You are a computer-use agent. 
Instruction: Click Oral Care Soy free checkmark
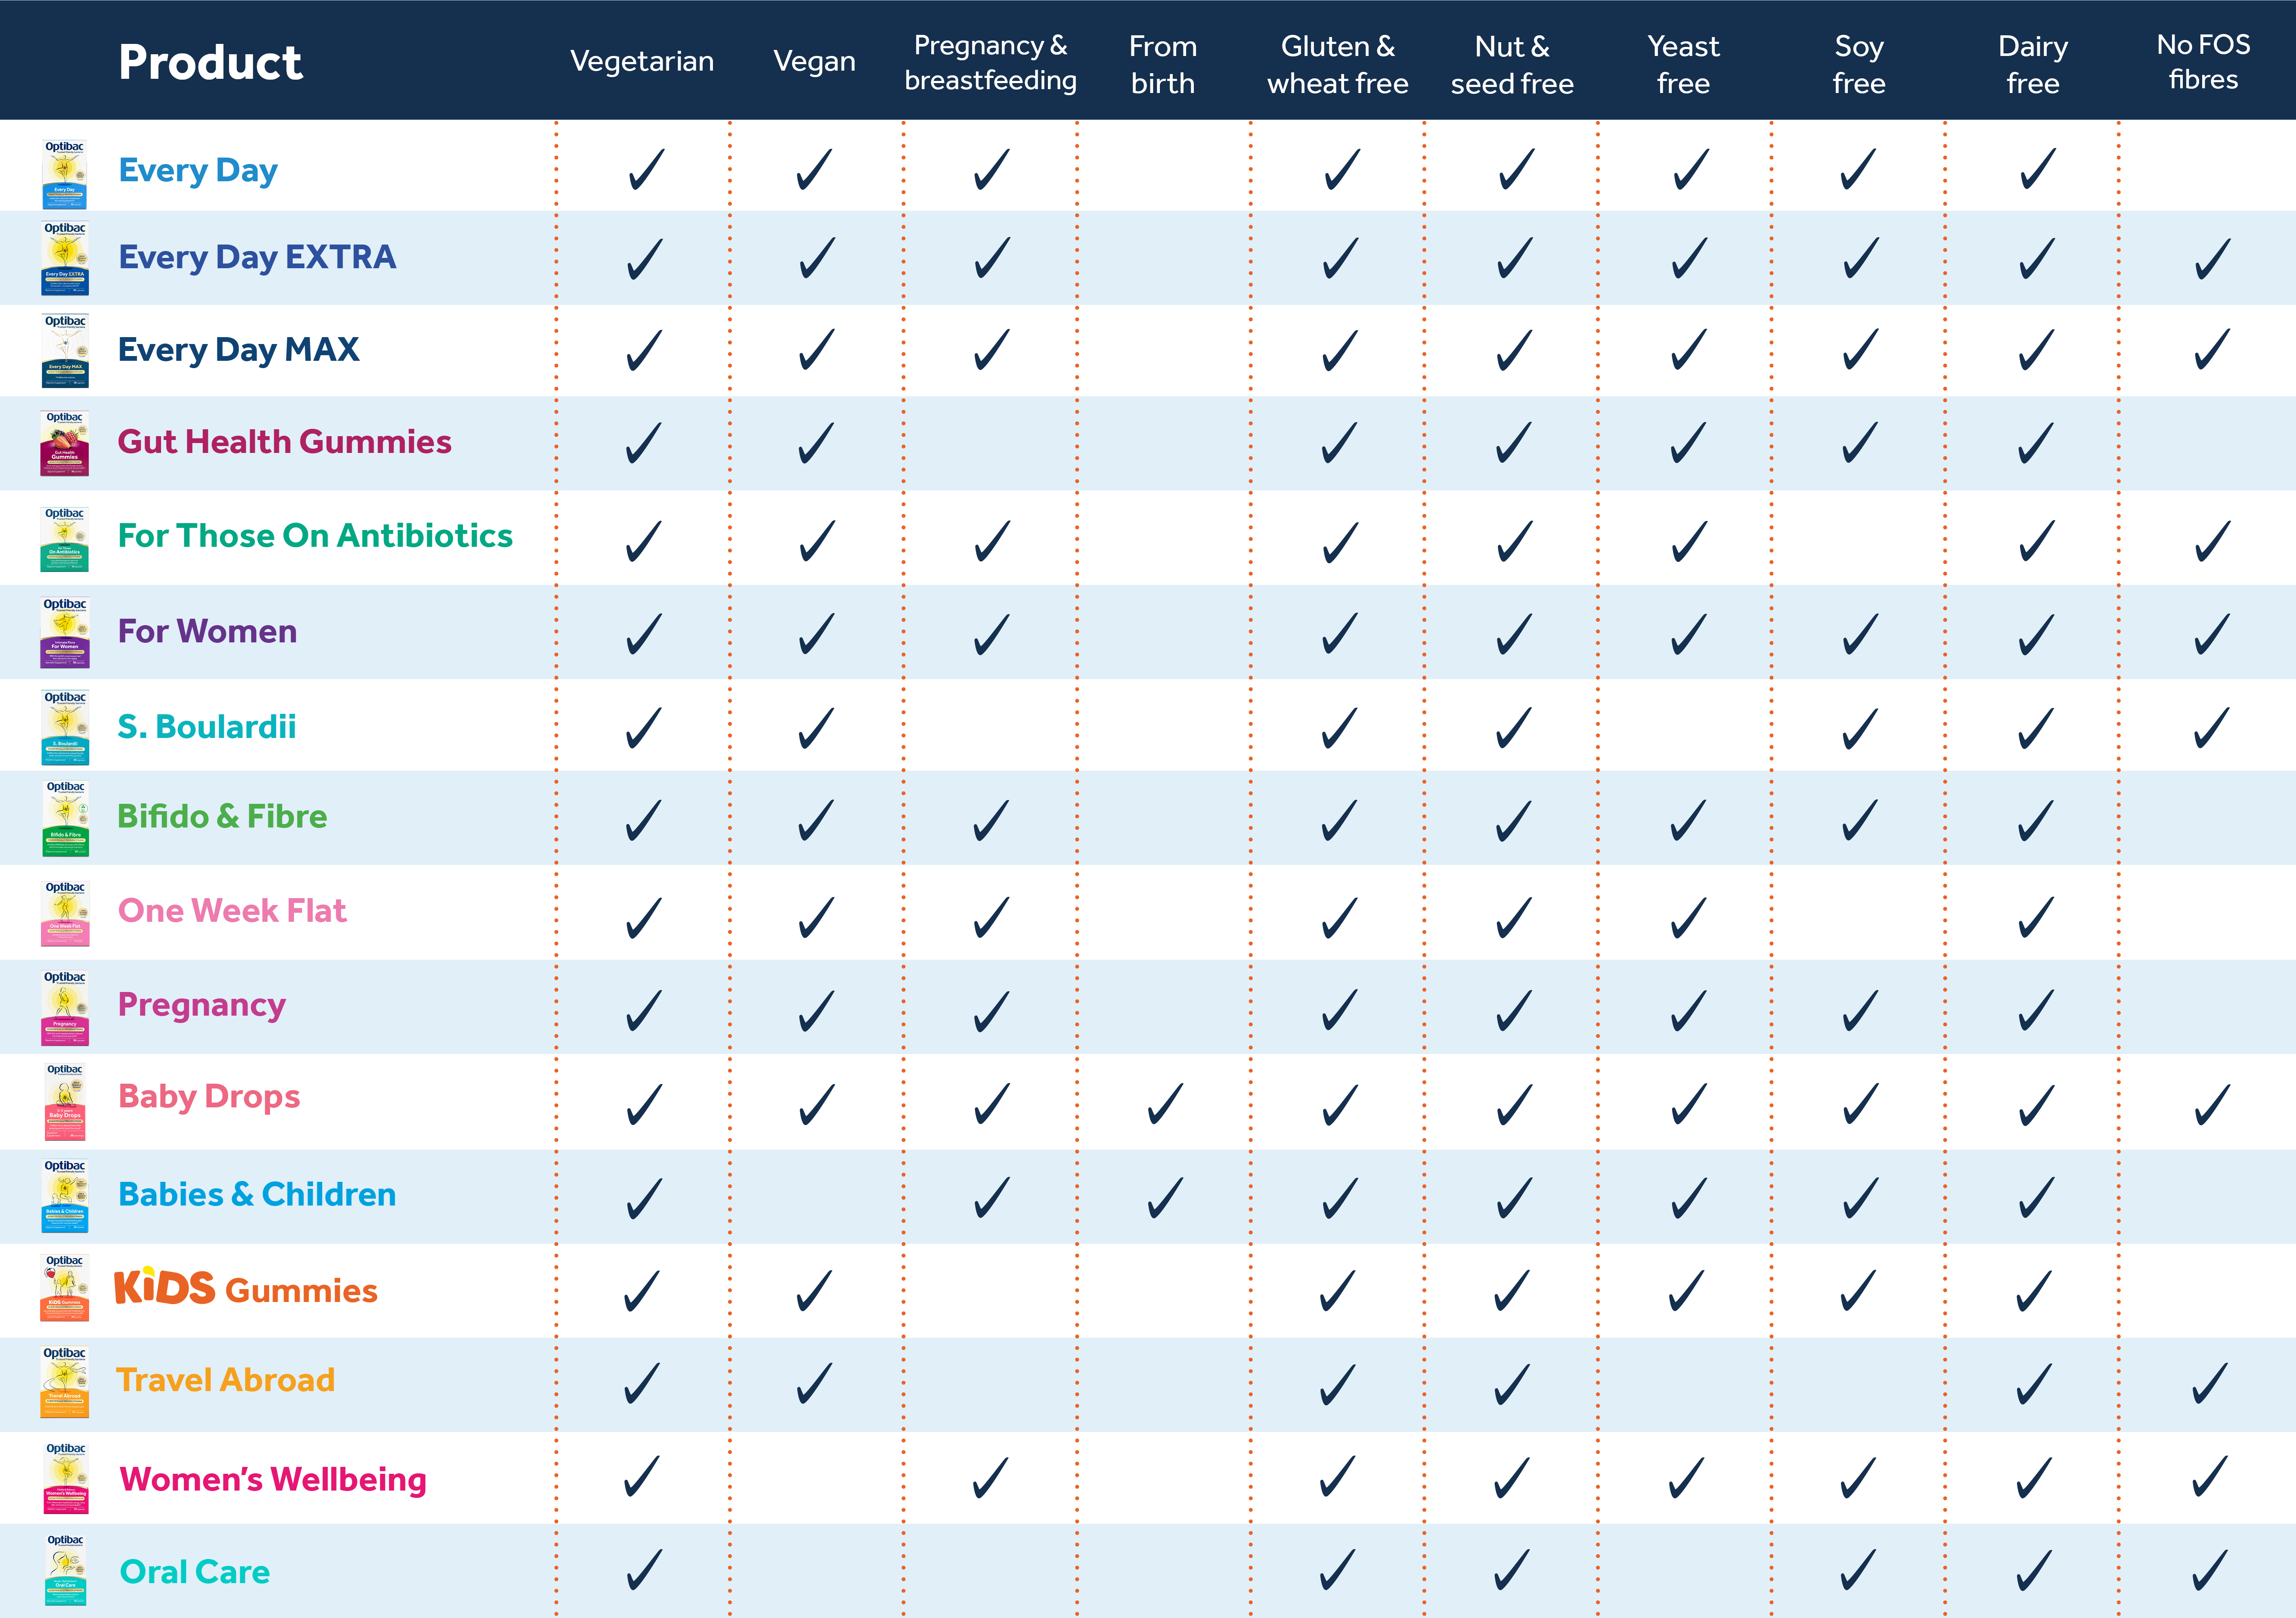[1859, 1570]
